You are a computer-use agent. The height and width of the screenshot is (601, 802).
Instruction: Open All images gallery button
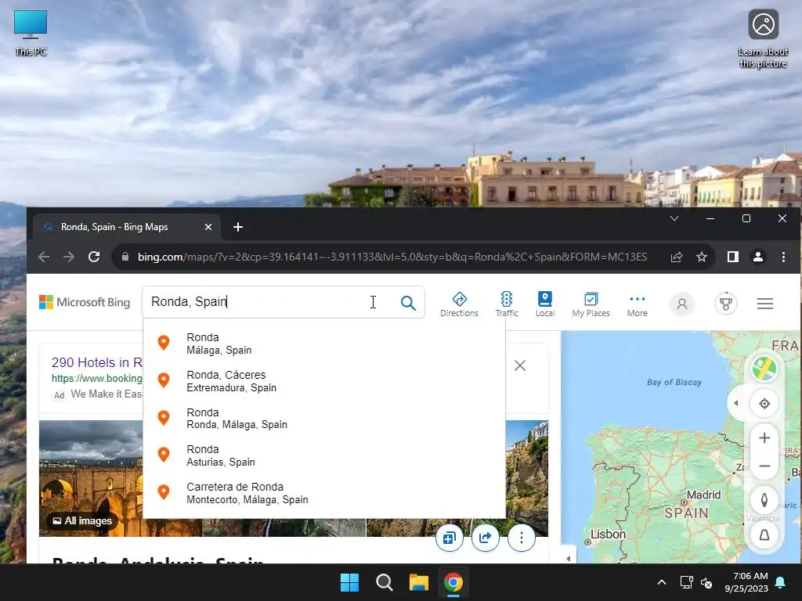click(82, 520)
